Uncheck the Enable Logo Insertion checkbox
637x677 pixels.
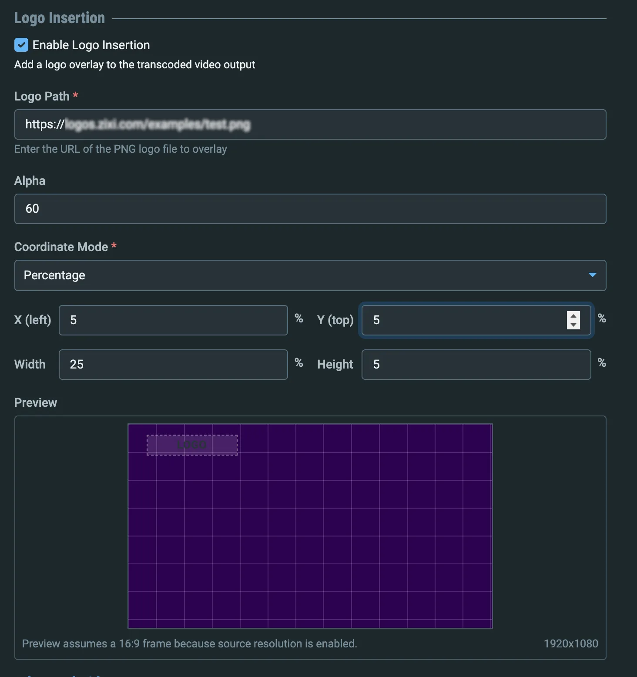21,45
